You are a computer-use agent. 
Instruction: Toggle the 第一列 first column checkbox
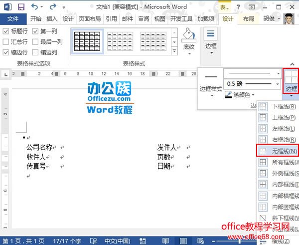click(x=35, y=31)
